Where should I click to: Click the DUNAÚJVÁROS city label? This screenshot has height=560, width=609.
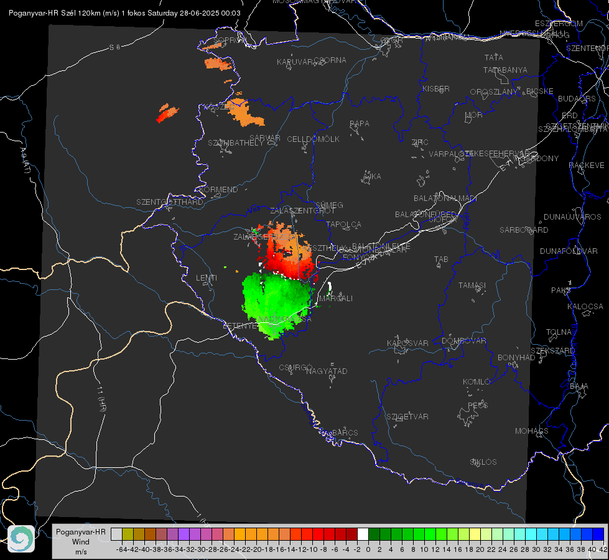click(572, 217)
